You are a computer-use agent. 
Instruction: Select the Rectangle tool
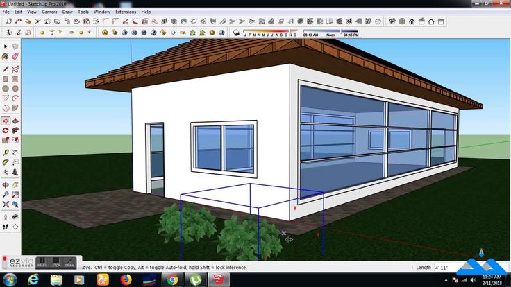click(x=6, y=79)
